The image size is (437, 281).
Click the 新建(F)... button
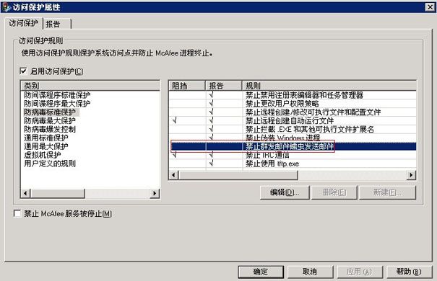(387, 192)
